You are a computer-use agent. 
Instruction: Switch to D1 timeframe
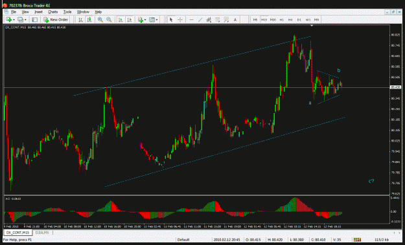tap(299, 19)
